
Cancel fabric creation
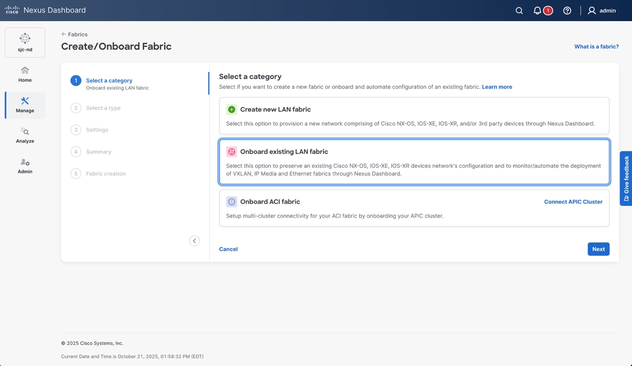[228, 249]
